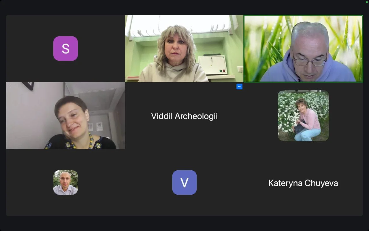Select the green-bordered active speaker video
This screenshot has height=231, width=369.
click(x=303, y=49)
